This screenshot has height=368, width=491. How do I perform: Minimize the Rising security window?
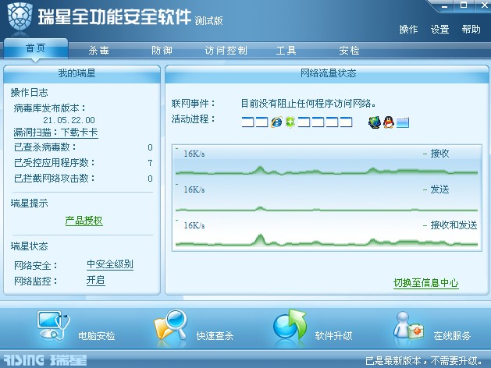445,5
